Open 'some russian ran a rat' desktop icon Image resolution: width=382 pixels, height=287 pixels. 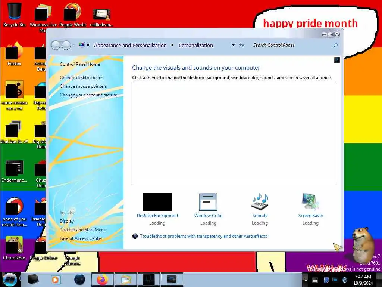[x=15, y=95]
